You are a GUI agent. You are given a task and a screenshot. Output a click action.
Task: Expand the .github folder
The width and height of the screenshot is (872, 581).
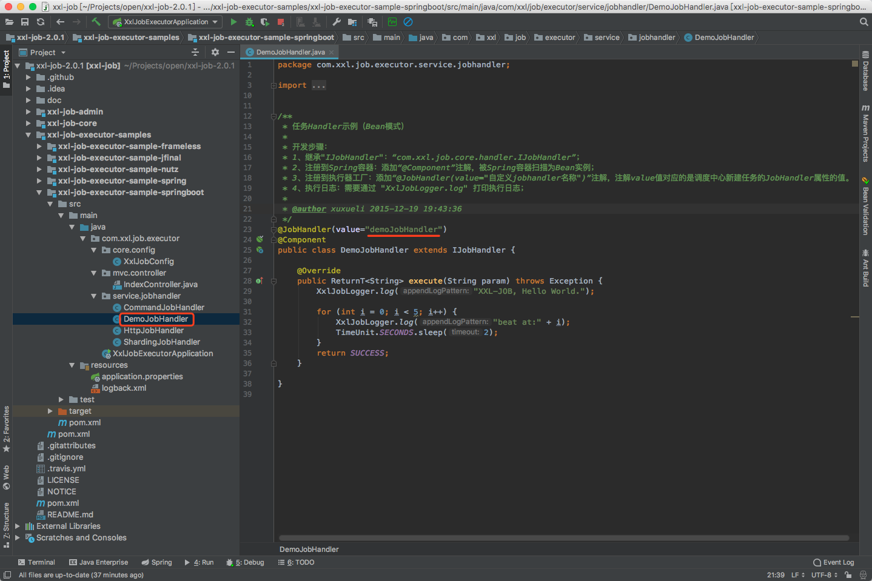(28, 77)
